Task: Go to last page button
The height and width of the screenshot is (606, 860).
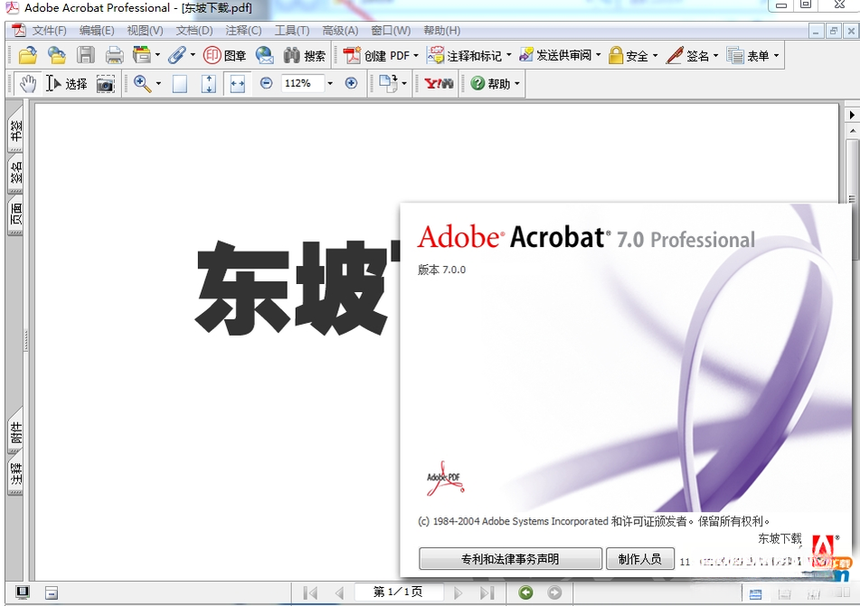Action: (487, 592)
